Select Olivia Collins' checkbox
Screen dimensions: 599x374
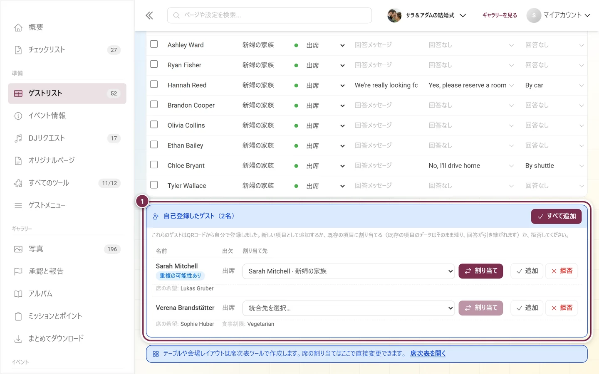[154, 125]
